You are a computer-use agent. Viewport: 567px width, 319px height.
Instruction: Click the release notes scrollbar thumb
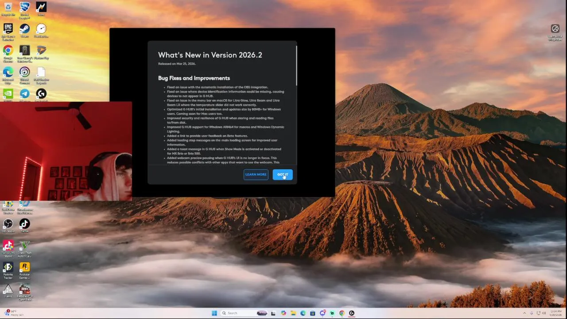click(x=296, y=65)
